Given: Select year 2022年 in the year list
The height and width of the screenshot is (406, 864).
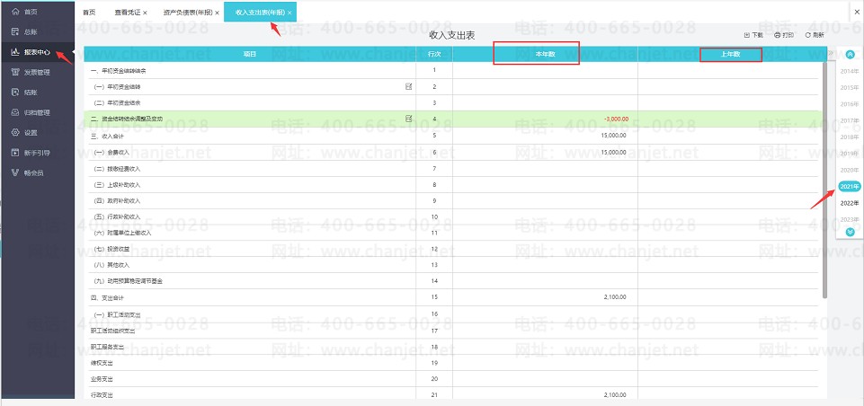Looking at the screenshot, I should click(x=849, y=203).
